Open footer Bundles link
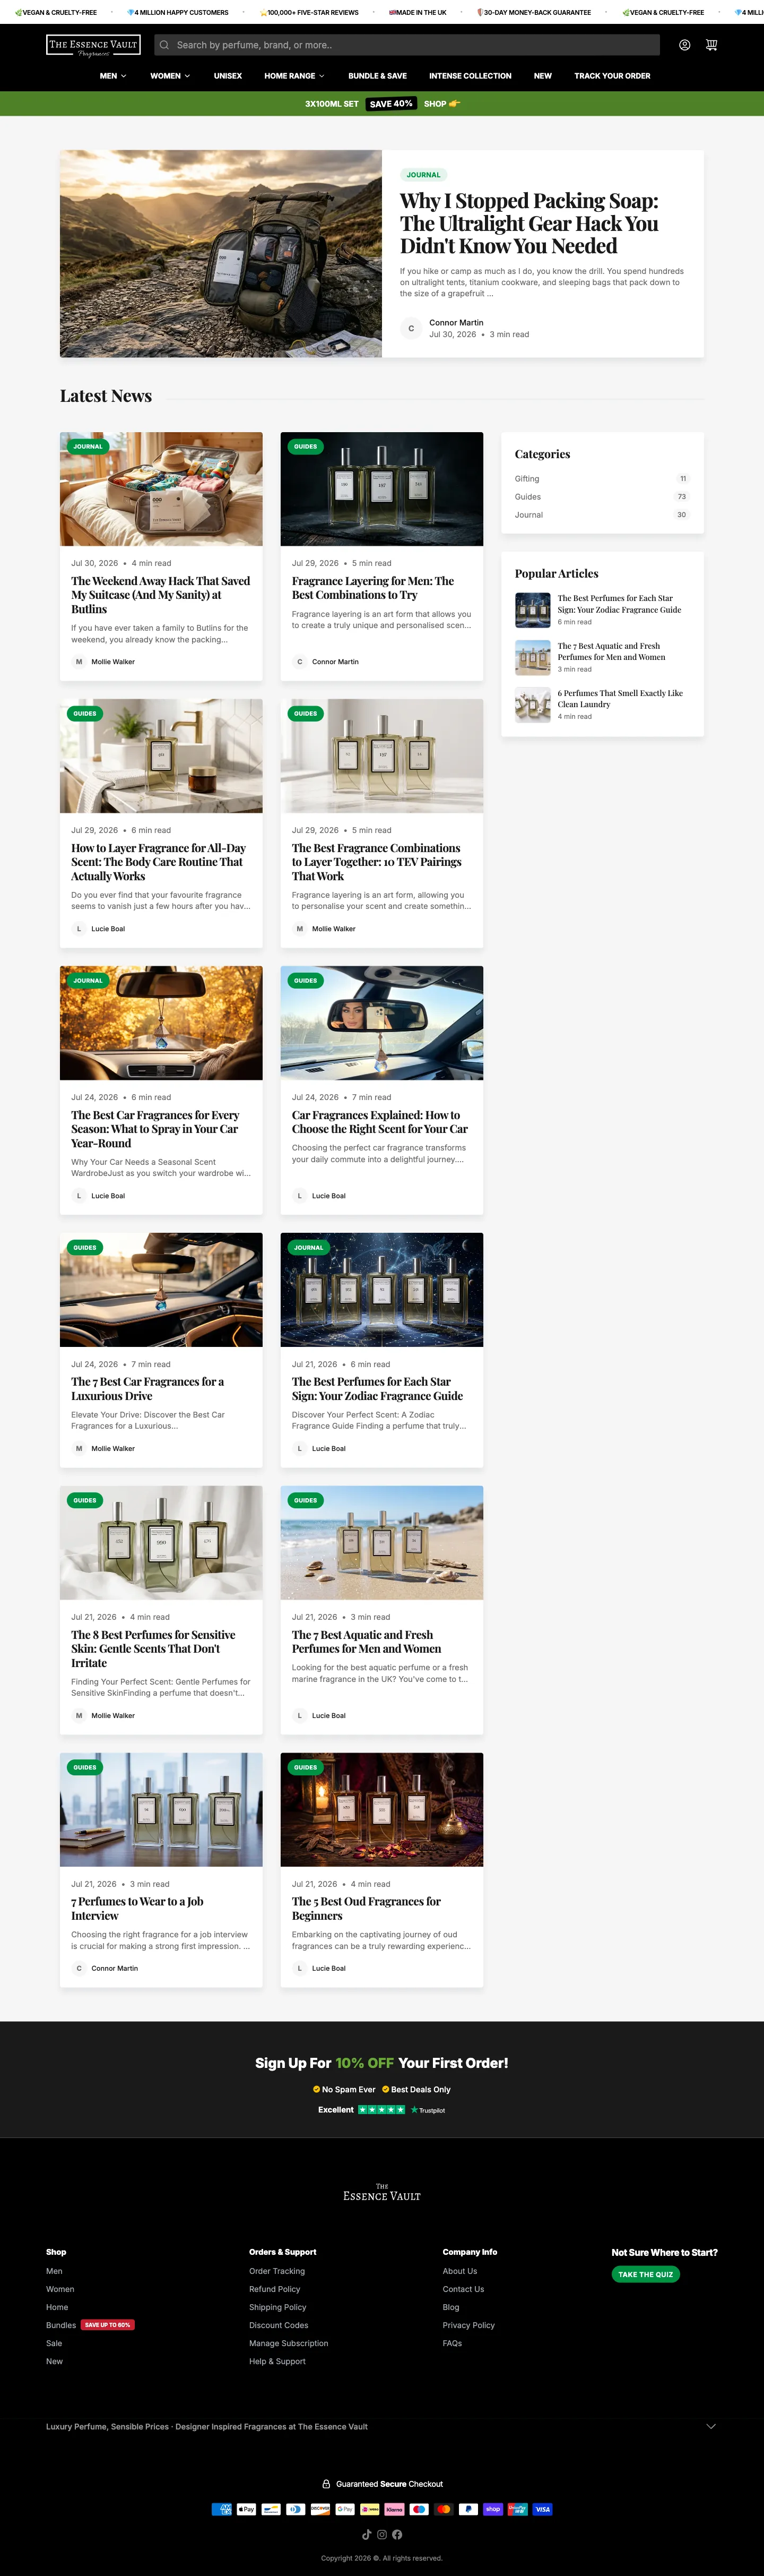The height and width of the screenshot is (2576, 764). click(61, 2325)
